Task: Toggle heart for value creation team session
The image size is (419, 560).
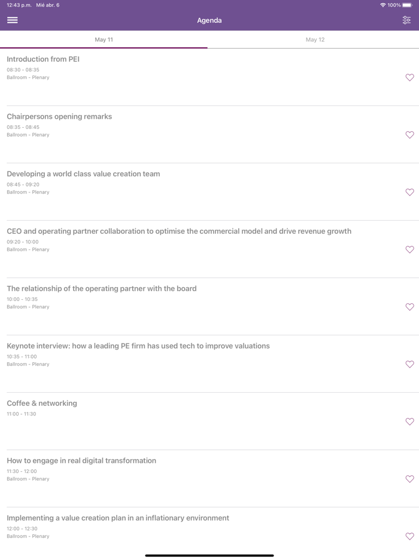Action: [x=409, y=192]
